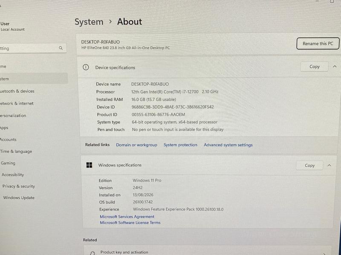Open the User Local Account profile

pos(12,26)
